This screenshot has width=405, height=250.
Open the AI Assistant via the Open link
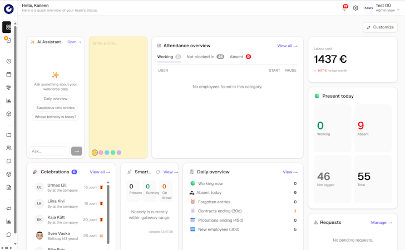tap(74, 42)
